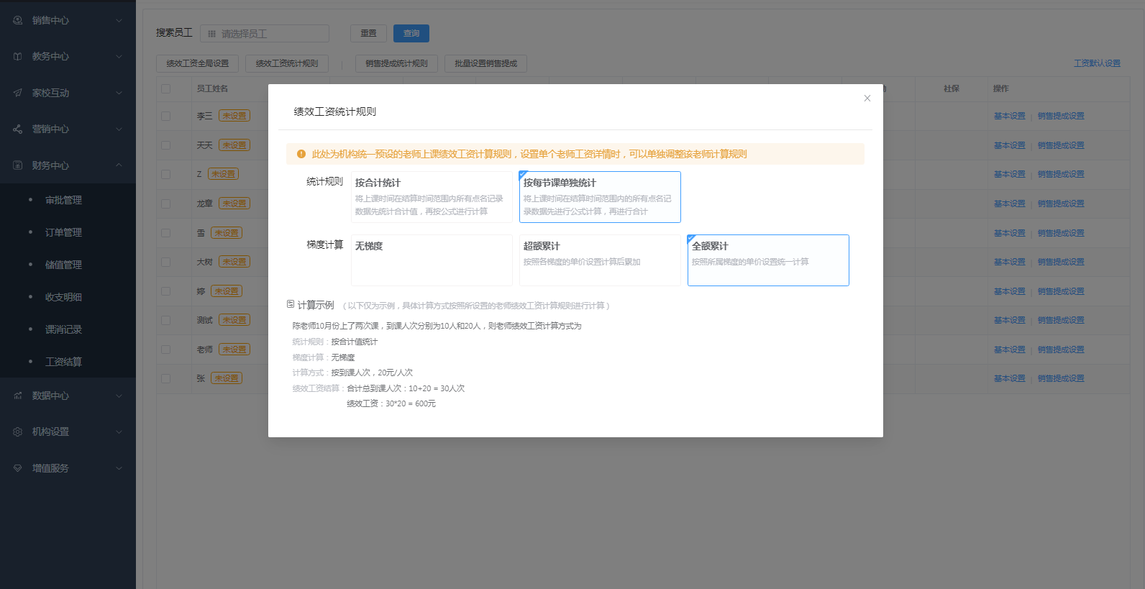Click the 销售中心 sidebar icon
The width and height of the screenshot is (1145, 589).
point(18,20)
